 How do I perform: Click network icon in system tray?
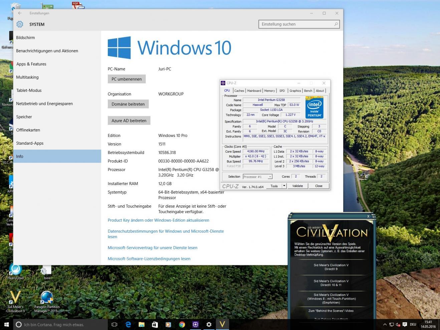[x=391, y=324]
